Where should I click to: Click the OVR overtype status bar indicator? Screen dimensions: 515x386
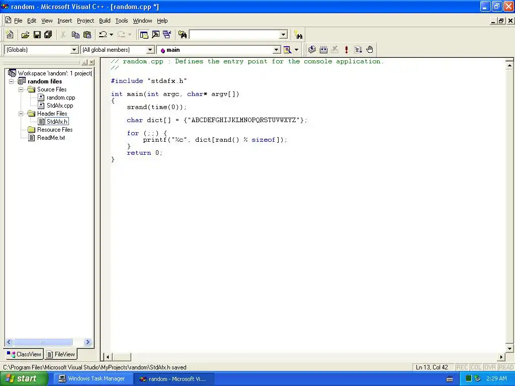click(490, 367)
